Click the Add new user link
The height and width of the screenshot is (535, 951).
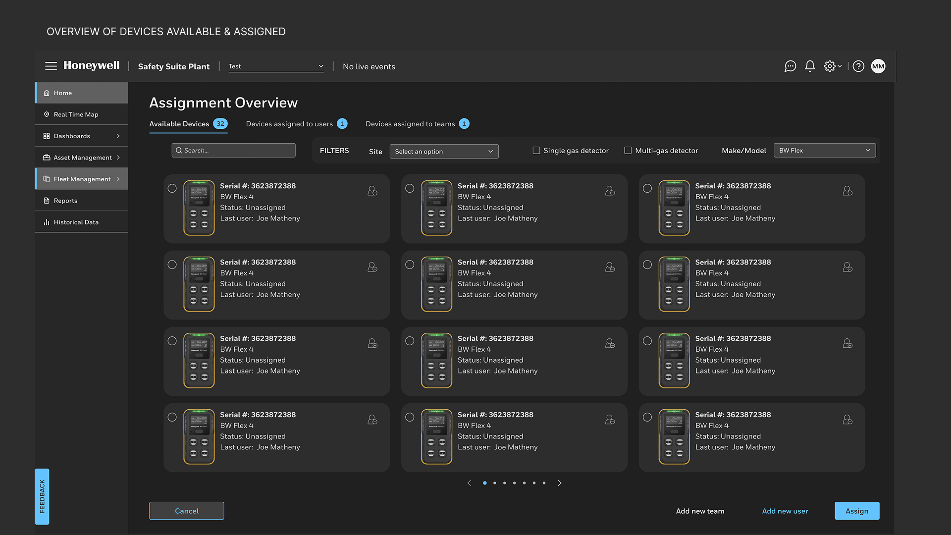click(785, 511)
